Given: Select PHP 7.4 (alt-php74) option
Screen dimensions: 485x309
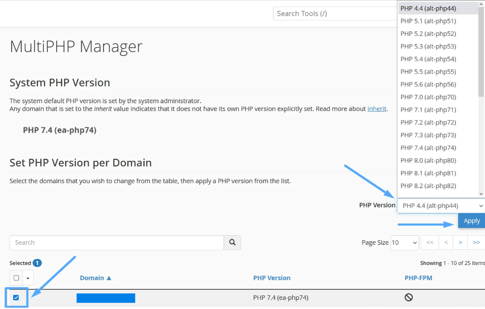Looking at the screenshot, I should 428,148.
